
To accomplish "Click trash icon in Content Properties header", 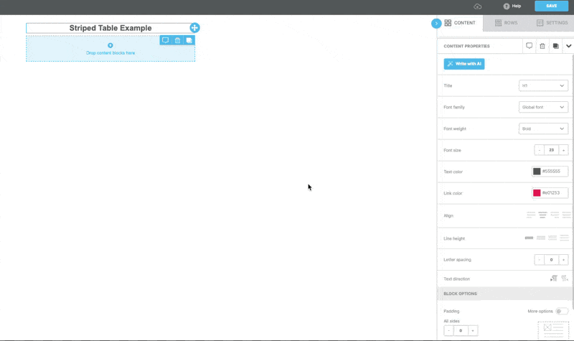I will [x=542, y=46].
